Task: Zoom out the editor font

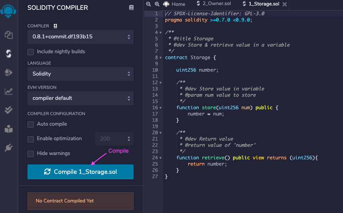Action: tap(149, 4)
